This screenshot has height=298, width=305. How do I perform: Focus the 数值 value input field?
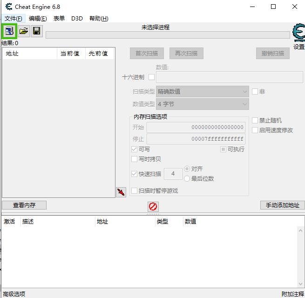pyautogui.click(x=230, y=77)
